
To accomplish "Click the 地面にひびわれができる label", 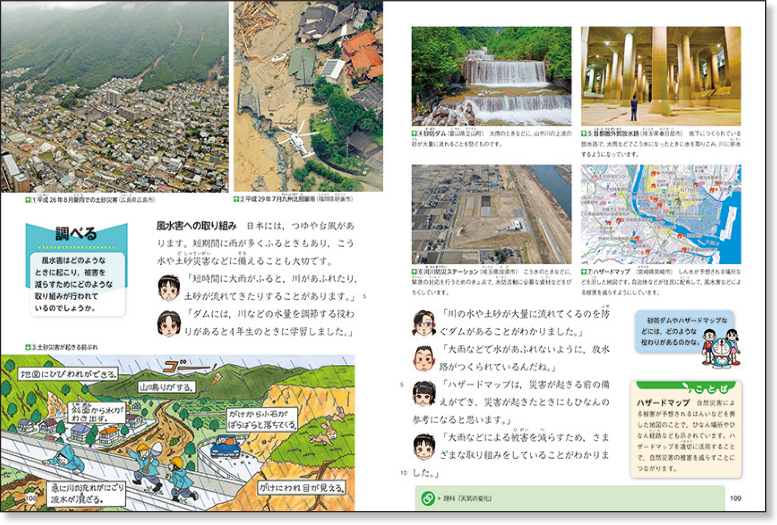I will pyautogui.click(x=68, y=374).
